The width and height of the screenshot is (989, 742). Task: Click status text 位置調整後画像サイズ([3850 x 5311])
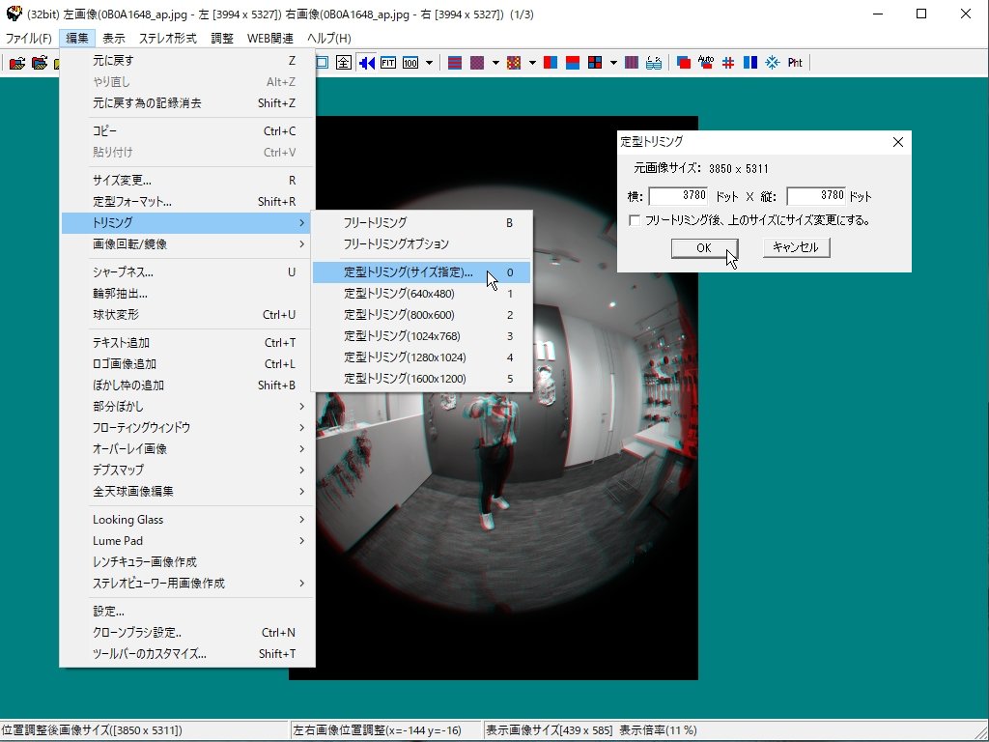pyautogui.click(x=92, y=730)
